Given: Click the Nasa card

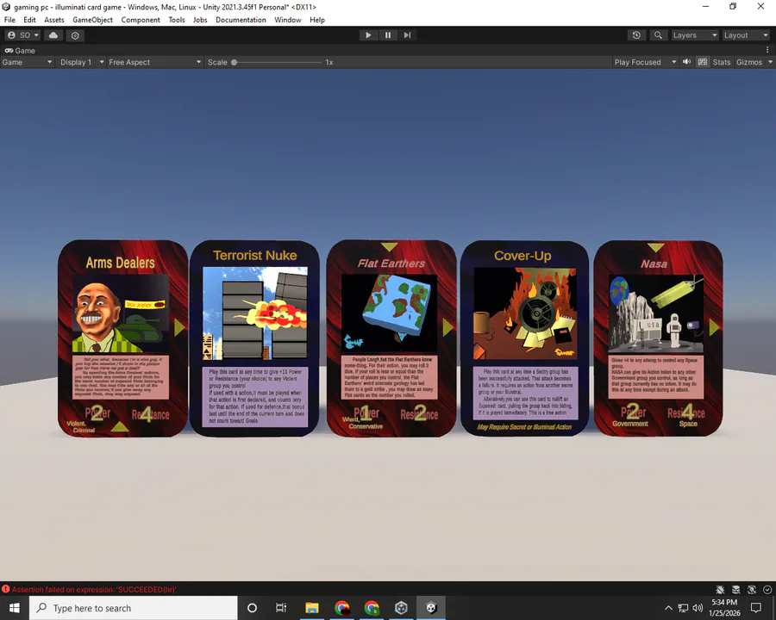Looking at the screenshot, I should [x=658, y=338].
